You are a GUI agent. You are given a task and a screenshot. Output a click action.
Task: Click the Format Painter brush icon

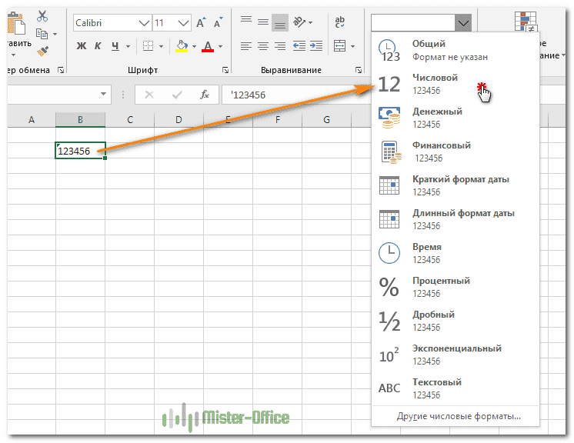point(43,51)
